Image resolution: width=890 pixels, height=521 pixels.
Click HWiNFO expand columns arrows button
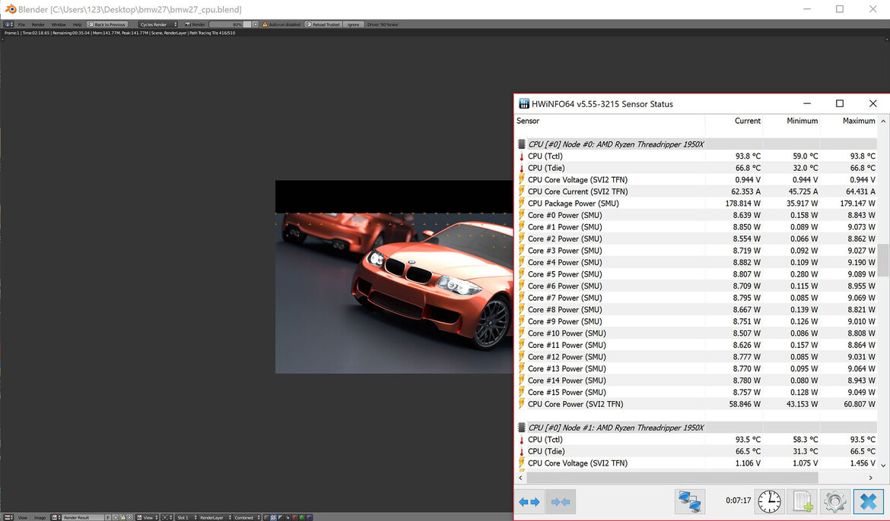pyautogui.click(x=529, y=502)
